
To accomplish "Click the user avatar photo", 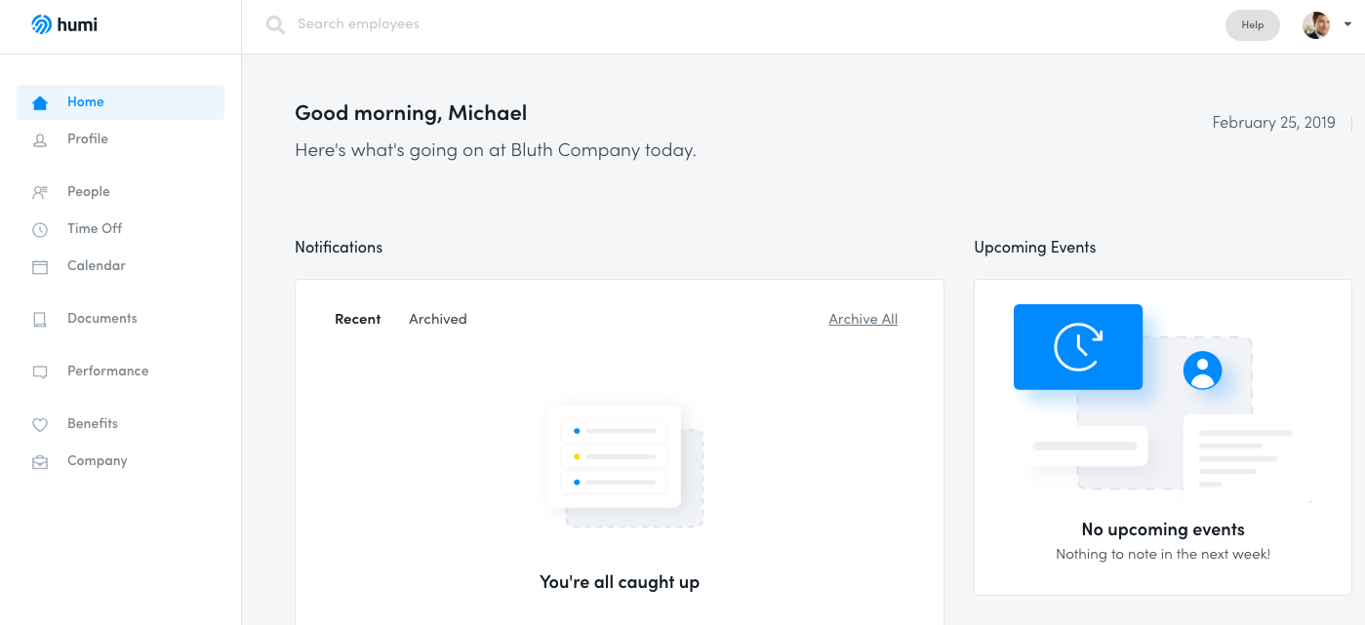I will [1316, 25].
